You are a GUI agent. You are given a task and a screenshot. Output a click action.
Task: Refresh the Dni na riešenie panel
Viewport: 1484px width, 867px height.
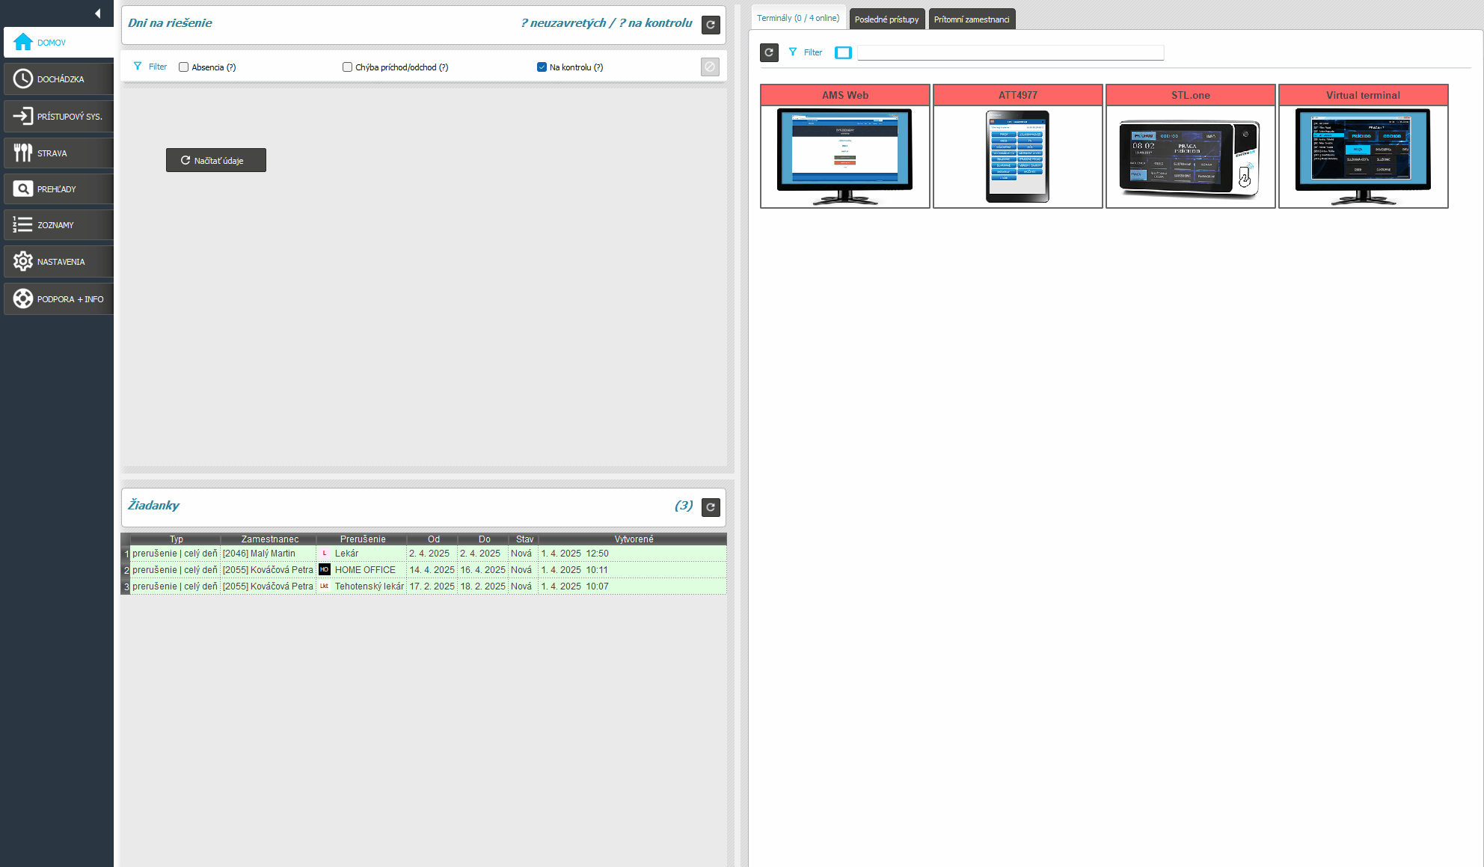point(711,25)
